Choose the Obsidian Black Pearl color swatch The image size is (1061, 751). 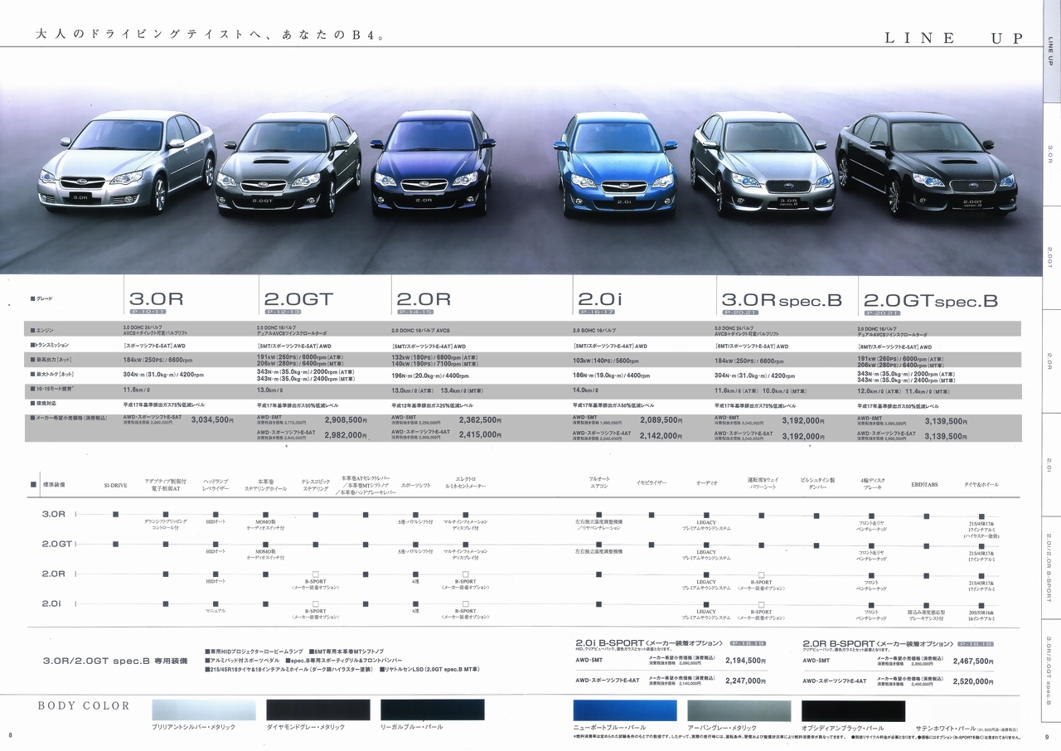click(853, 710)
